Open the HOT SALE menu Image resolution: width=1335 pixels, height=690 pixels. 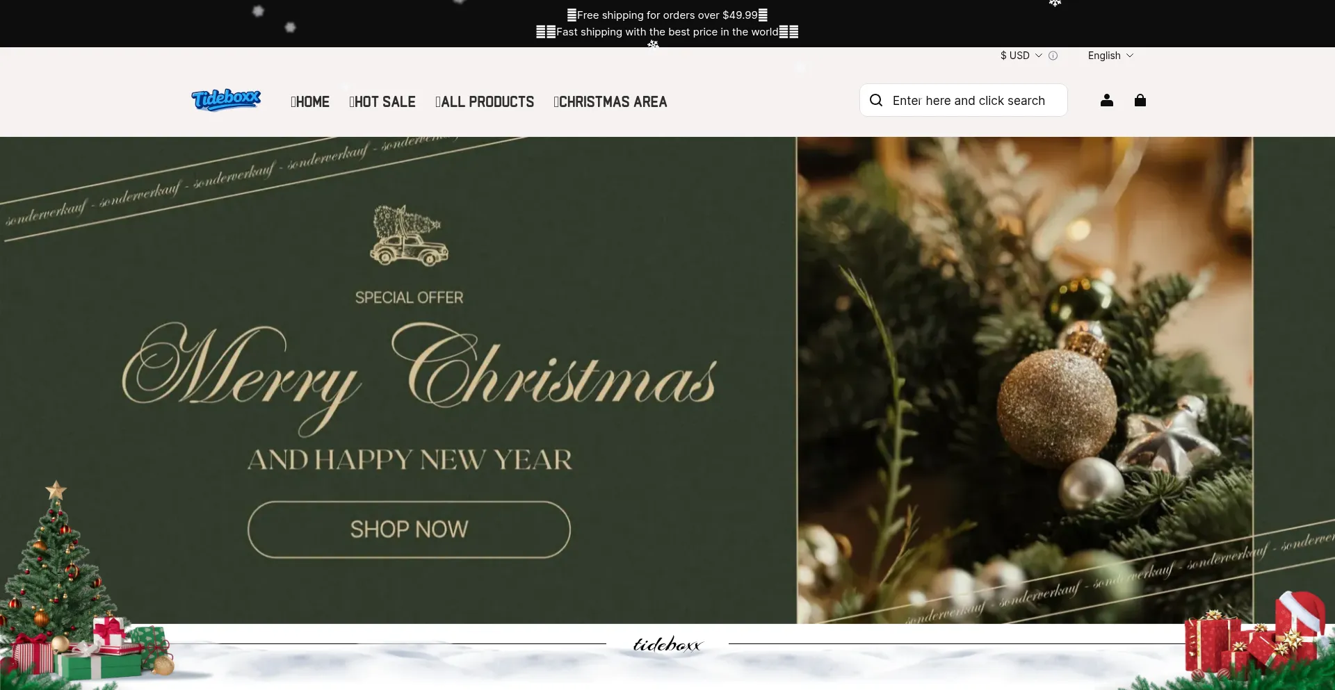coord(382,101)
